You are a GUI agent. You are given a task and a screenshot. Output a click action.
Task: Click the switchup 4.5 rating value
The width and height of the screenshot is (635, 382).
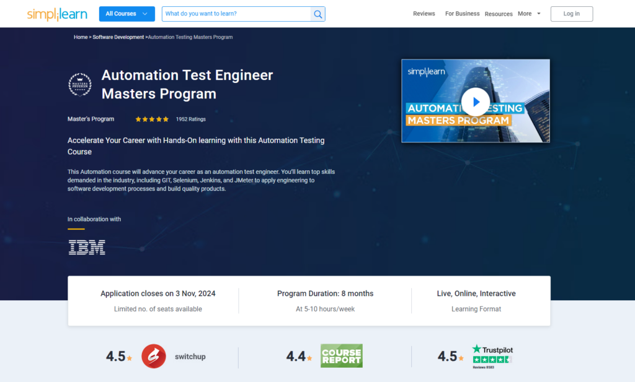(x=116, y=356)
